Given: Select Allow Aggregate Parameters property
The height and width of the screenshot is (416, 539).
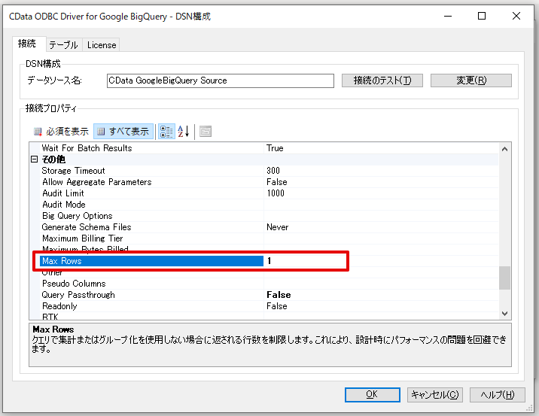Looking at the screenshot, I should [x=151, y=182].
